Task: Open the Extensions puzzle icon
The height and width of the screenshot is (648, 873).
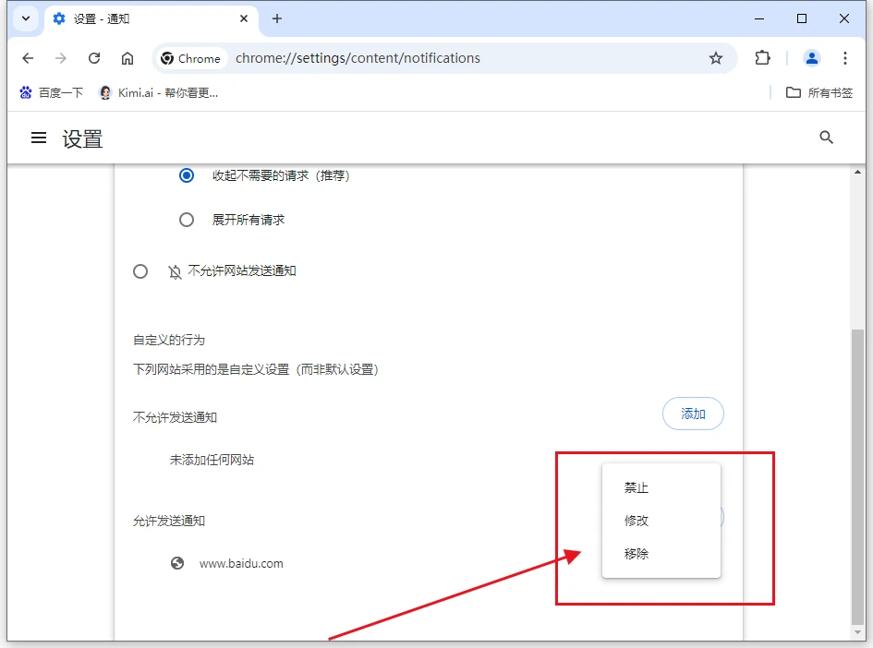Action: pyautogui.click(x=762, y=58)
